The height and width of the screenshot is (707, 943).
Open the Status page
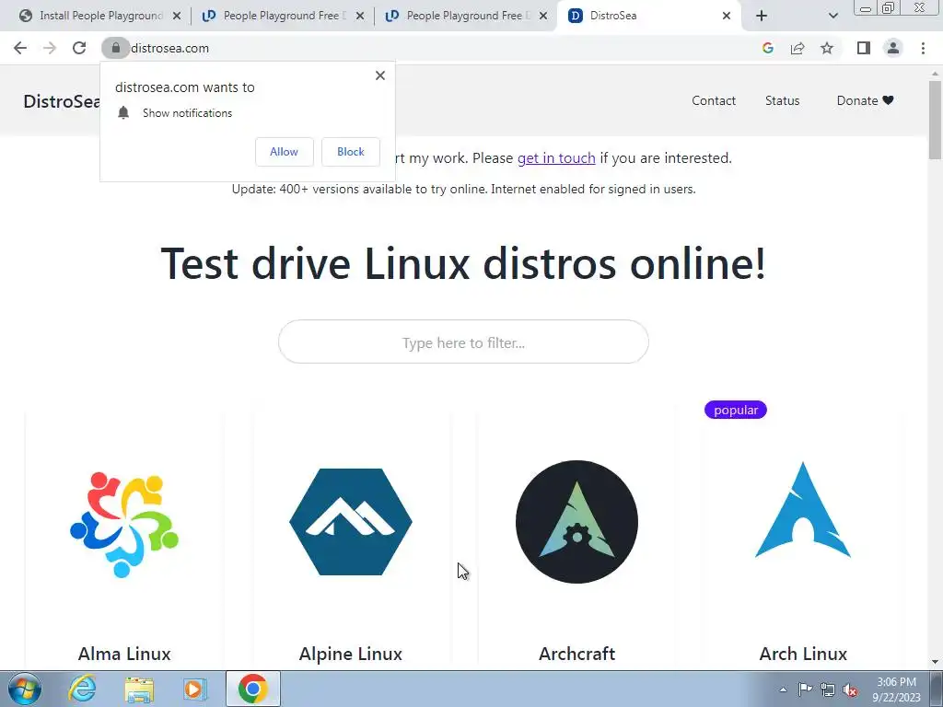coord(782,100)
